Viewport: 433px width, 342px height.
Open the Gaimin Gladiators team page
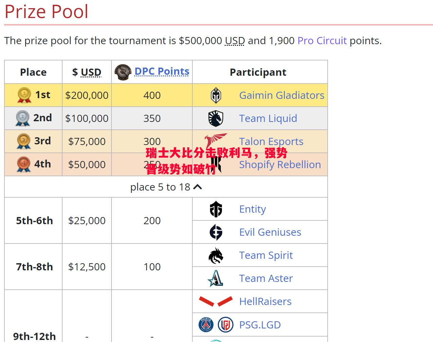click(282, 95)
